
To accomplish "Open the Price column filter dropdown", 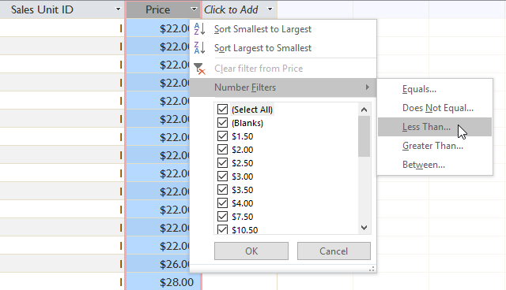I will tap(194, 9).
